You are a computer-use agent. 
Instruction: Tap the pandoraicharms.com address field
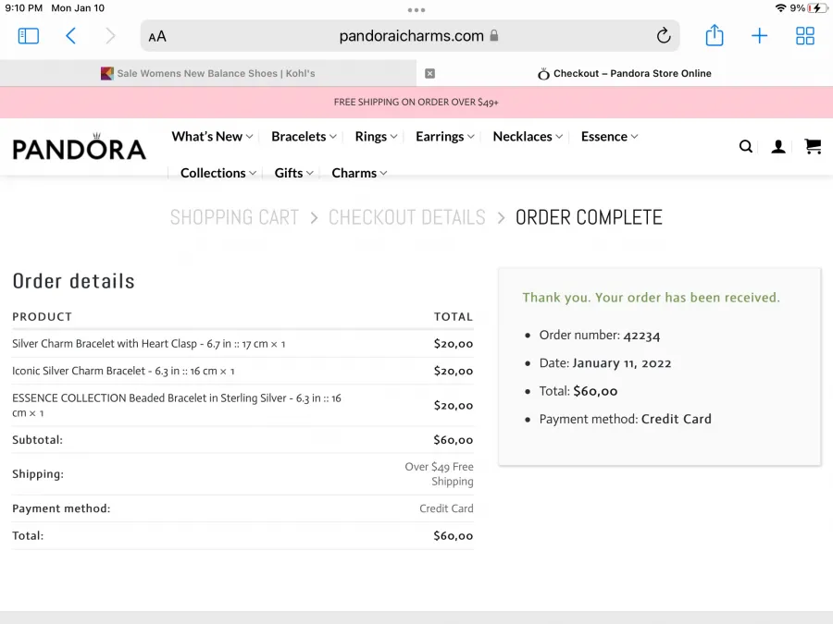point(410,36)
